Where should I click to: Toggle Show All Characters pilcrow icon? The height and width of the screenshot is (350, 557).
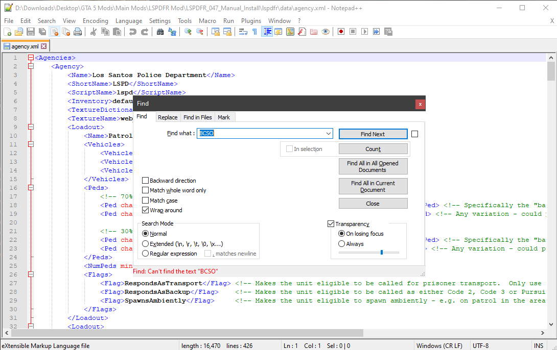pos(254,32)
